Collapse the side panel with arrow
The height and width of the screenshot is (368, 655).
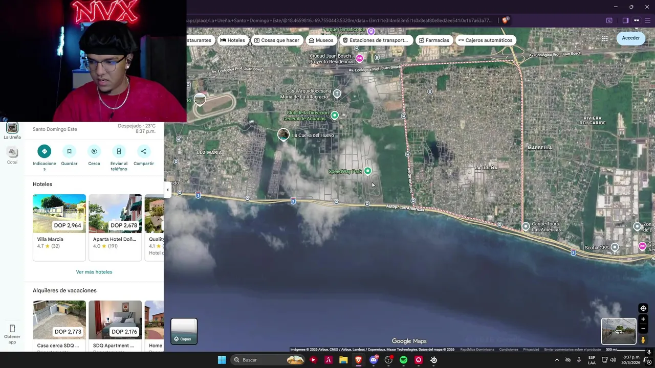click(x=167, y=190)
